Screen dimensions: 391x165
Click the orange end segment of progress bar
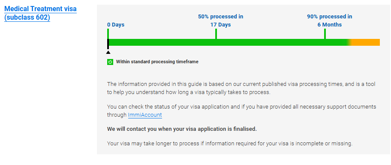tap(366, 42)
